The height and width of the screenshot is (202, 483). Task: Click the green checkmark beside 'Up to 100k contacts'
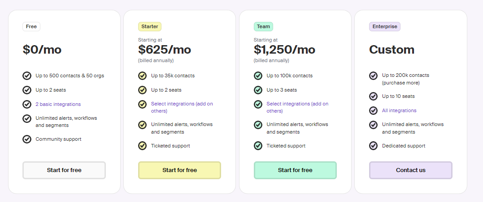pyautogui.click(x=258, y=76)
